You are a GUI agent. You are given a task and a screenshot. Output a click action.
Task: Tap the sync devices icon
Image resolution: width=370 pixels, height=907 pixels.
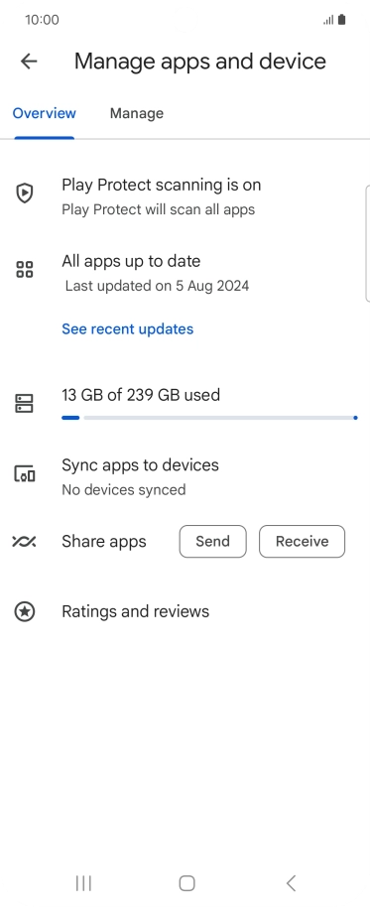(x=24, y=474)
